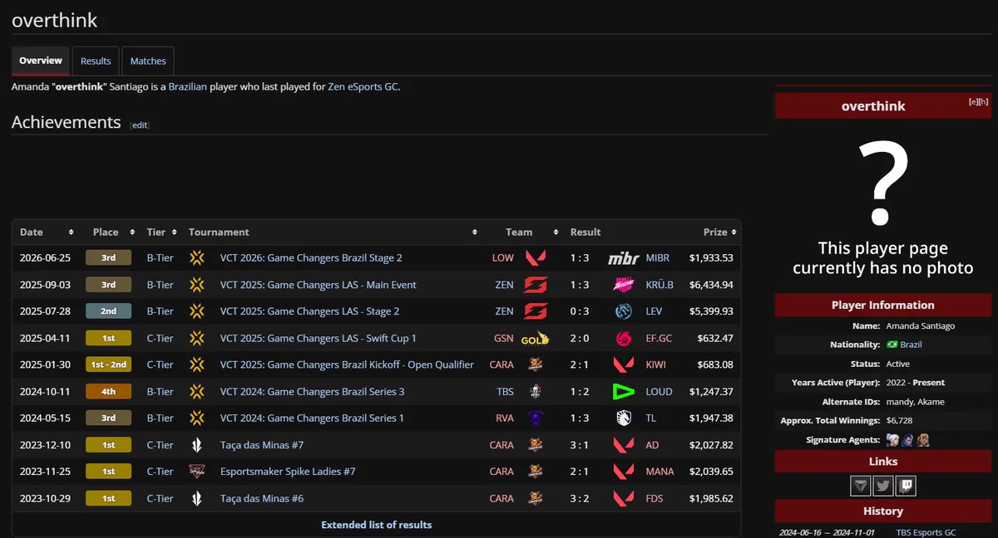The image size is (998, 538).
Task: Click the MANA opponent logo
Action: point(624,472)
